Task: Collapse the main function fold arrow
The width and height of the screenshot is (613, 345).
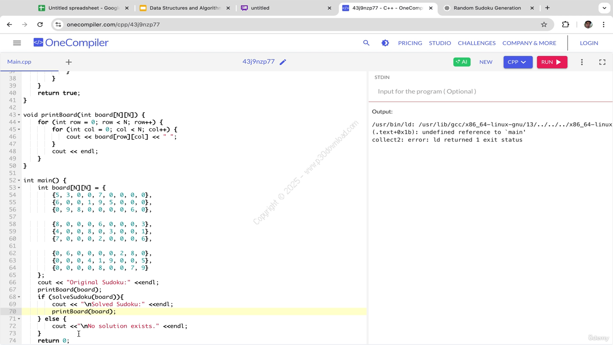Action: 19,181
